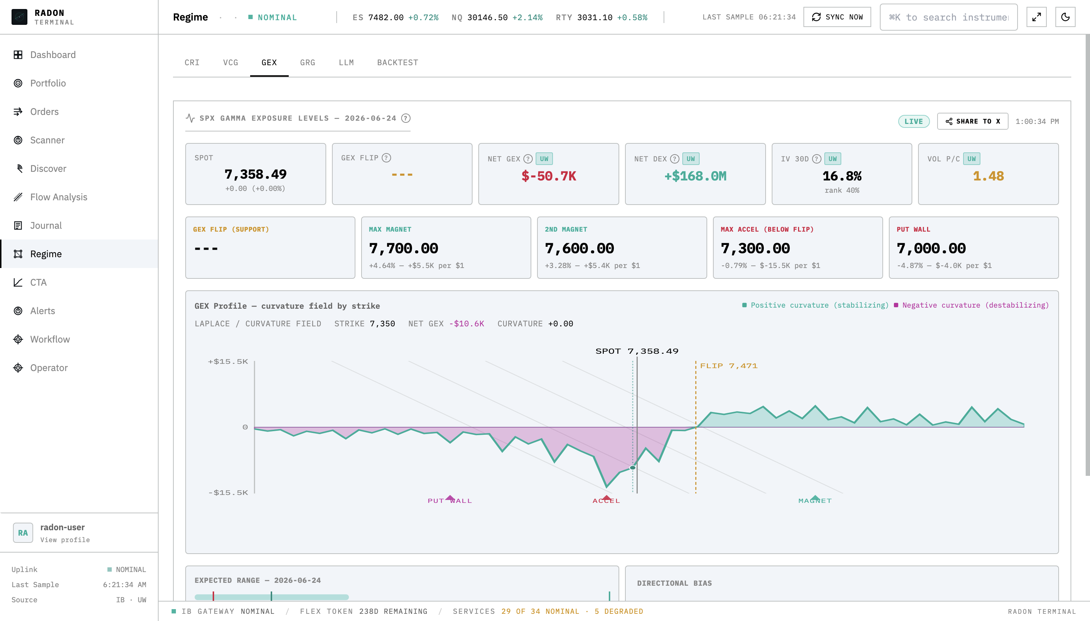The width and height of the screenshot is (1090, 621).
Task: Open the CTA chart icon
Action: tap(18, 282)
